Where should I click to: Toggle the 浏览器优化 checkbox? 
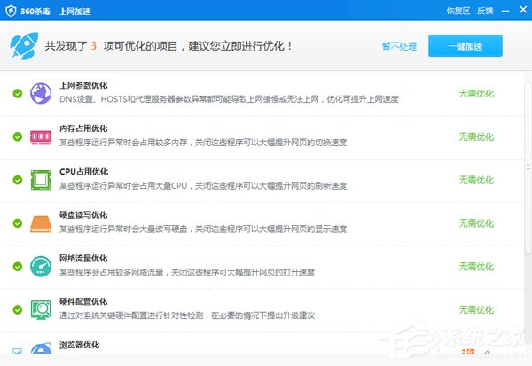[18, 353]
